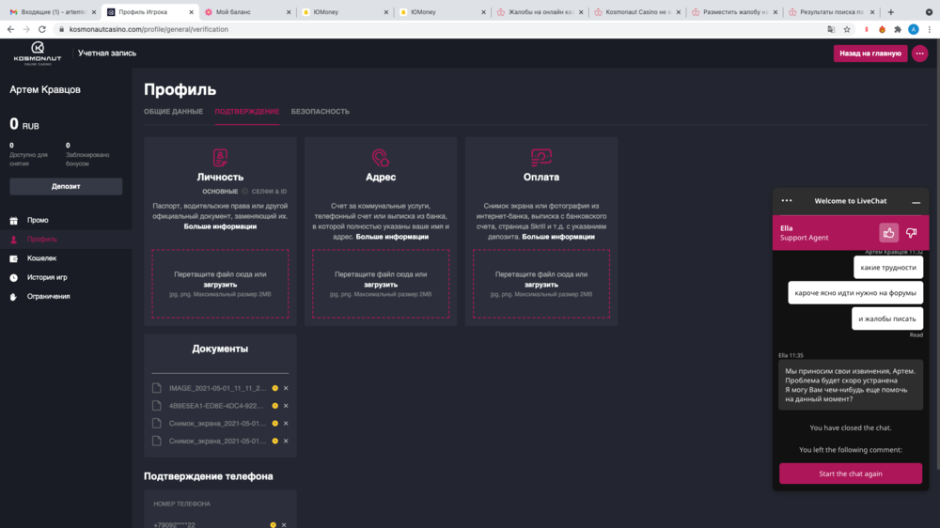Minimize the LiveChat window
This screenshot has height=528, width=940.
click(x=916, y=202)
